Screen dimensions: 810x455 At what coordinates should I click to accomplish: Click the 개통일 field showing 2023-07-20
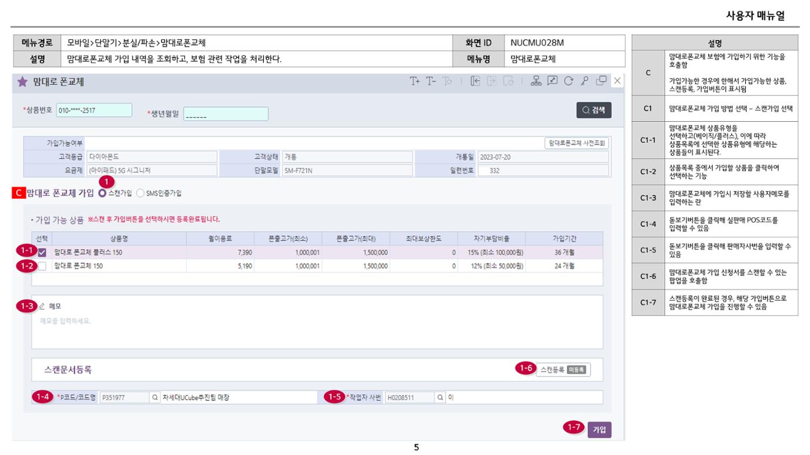point(543,156)
